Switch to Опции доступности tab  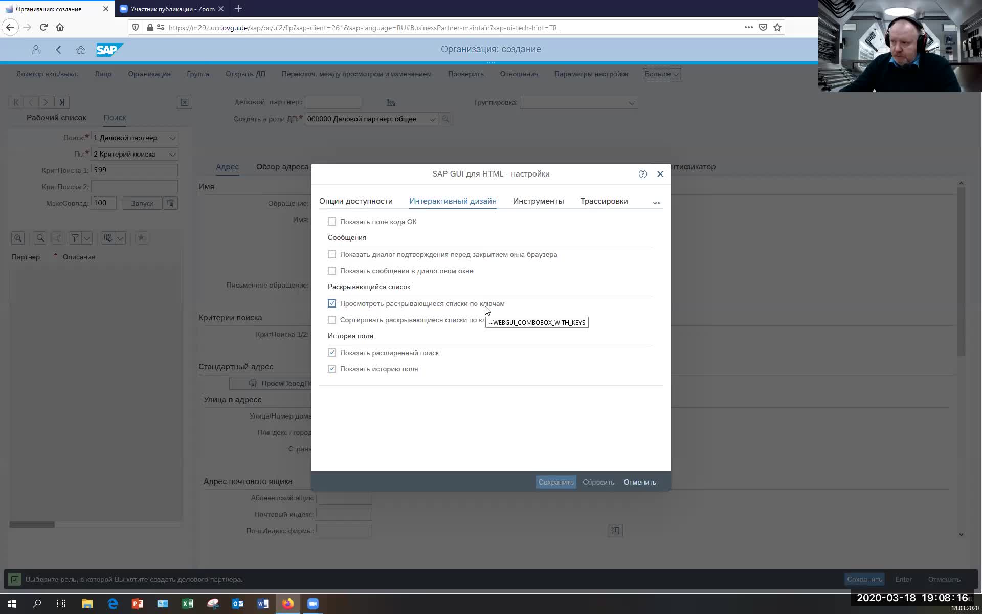(356, 201)
